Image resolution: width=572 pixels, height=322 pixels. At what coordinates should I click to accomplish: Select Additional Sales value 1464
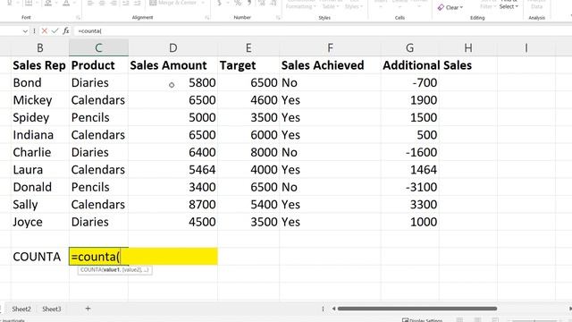pyautogui.click(x=409, y=169)
